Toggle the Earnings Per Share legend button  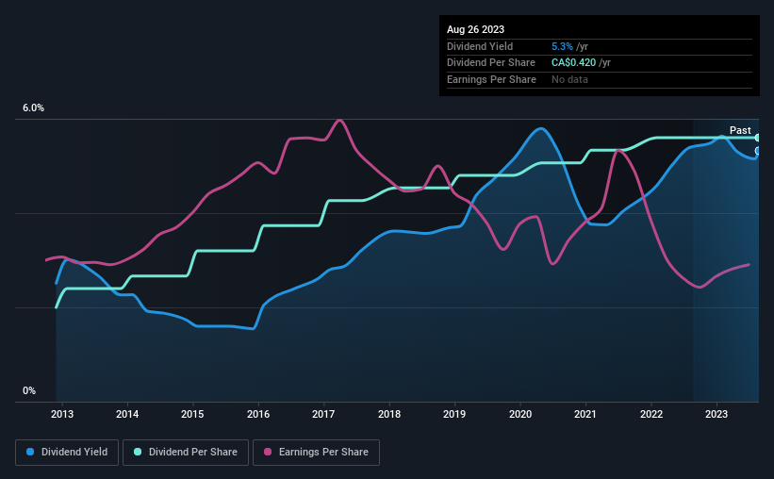tap(316, 453)
